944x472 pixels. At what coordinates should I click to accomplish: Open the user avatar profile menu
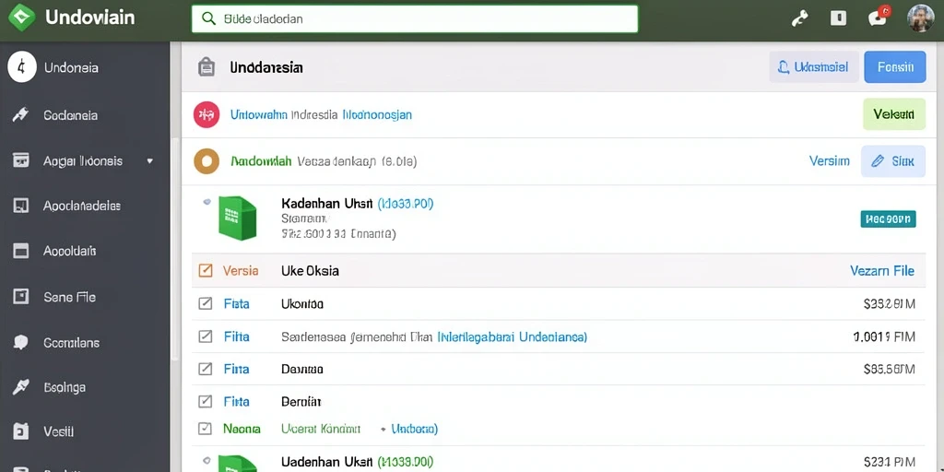click(x=921, y=18)
